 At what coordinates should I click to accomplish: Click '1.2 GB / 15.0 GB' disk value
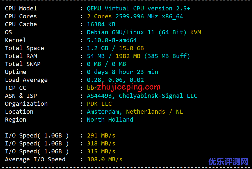[x=115, y=48]
